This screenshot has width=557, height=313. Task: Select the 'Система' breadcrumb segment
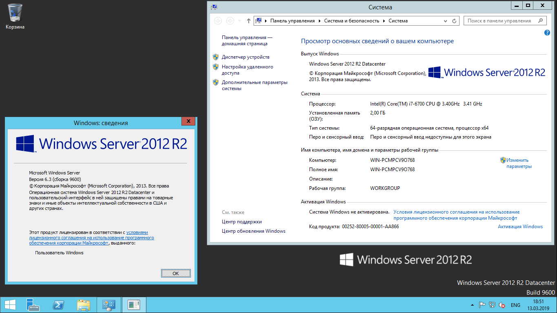[398, 21]
